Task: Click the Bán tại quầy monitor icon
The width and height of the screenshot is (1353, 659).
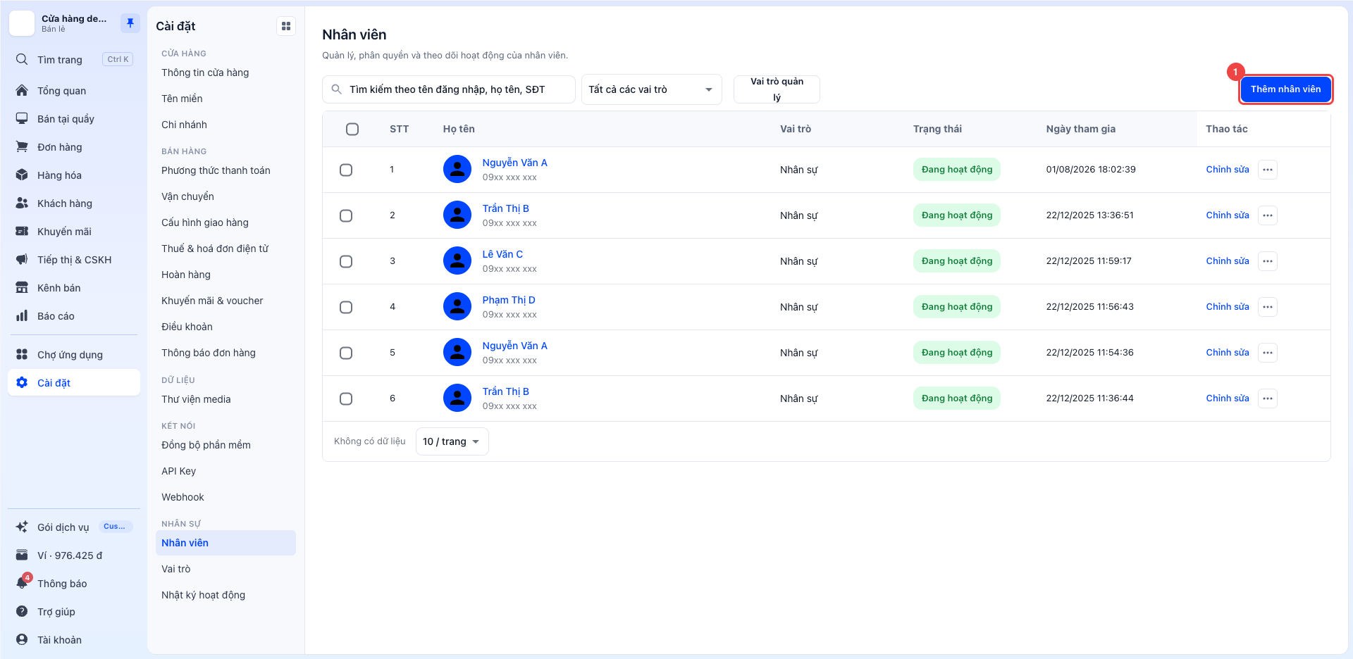Action: tap(22, 118)
